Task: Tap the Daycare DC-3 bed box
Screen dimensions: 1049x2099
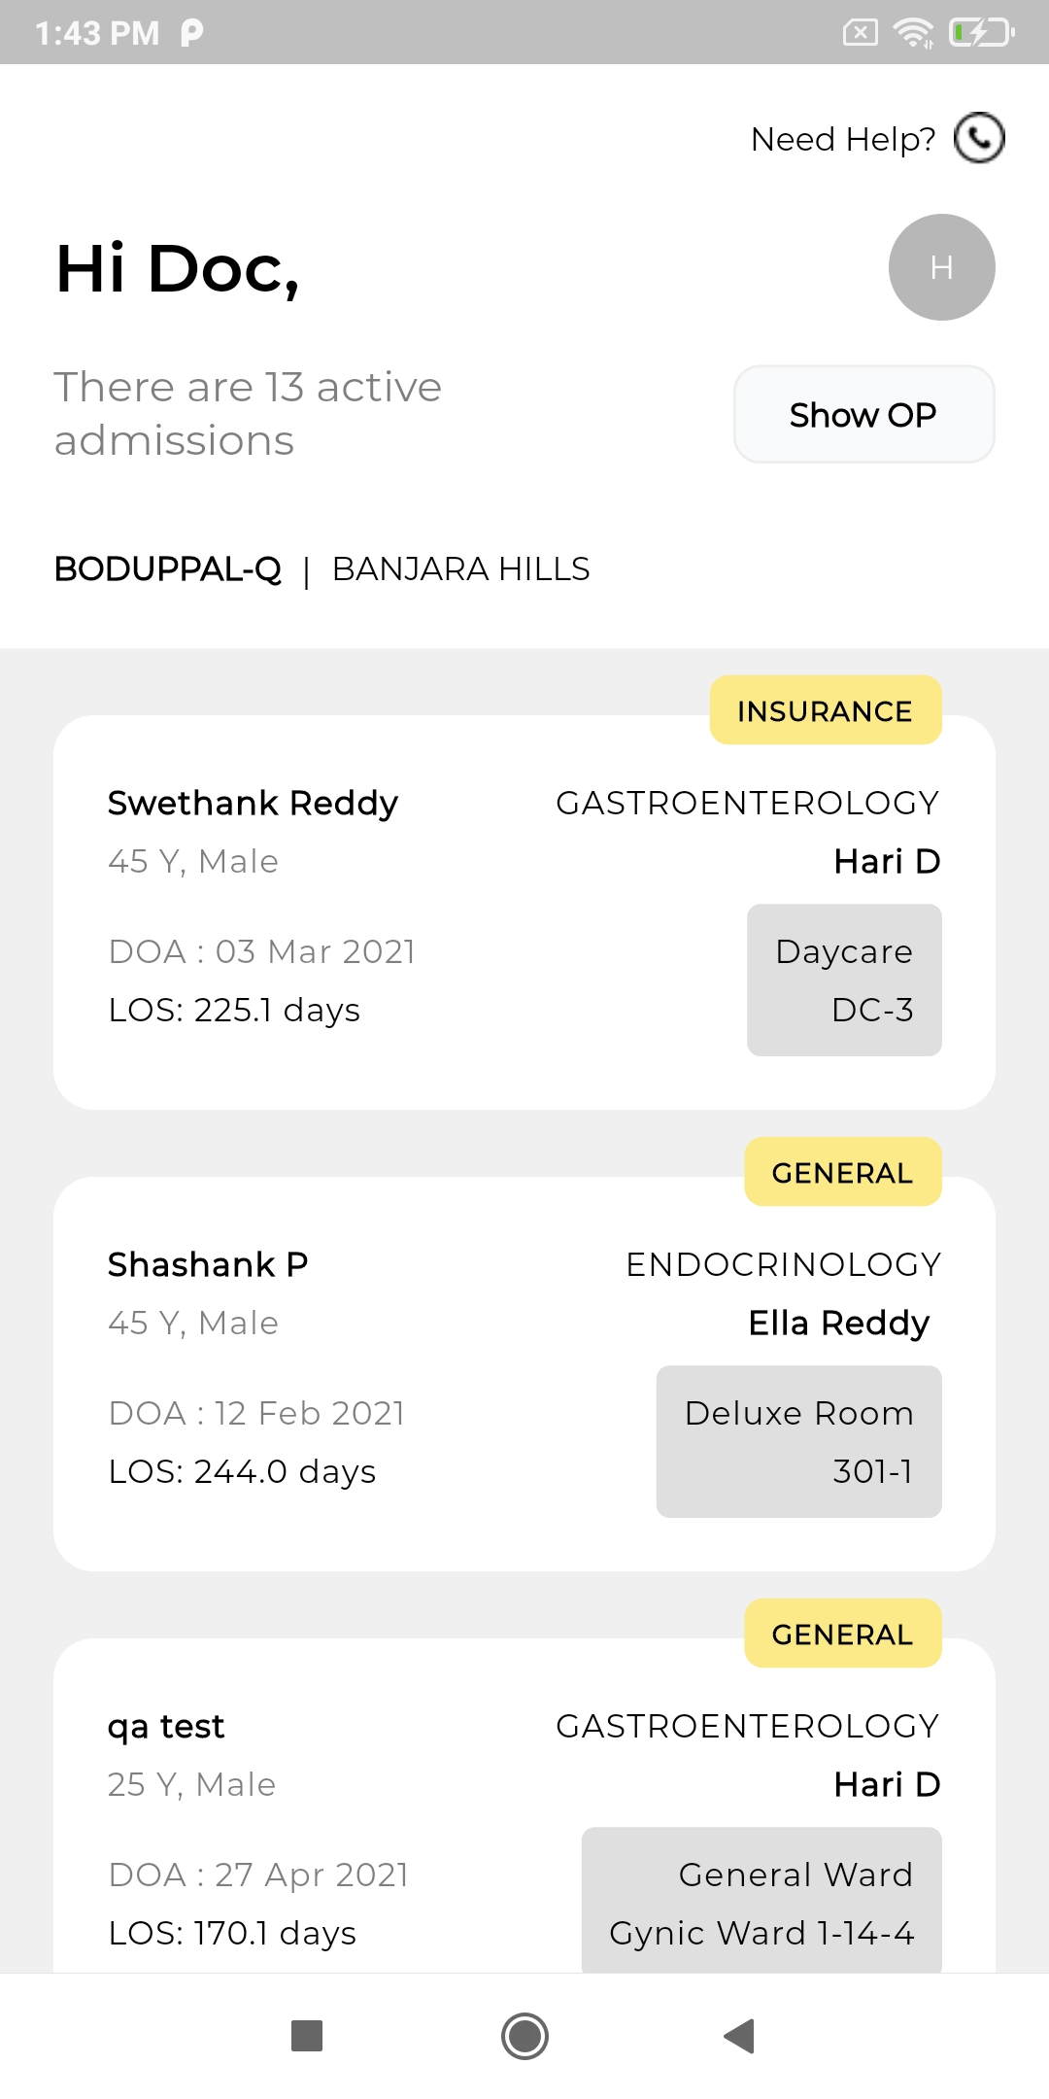Action: tap(844, 981)
